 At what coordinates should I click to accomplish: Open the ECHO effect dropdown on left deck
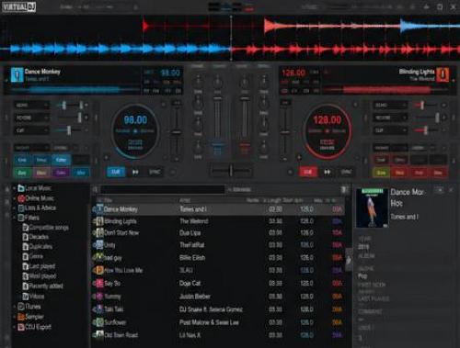31,105
